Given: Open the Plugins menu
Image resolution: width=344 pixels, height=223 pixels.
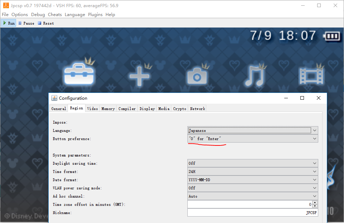Looking at the screenshot, I should click(x=95, y=15).
